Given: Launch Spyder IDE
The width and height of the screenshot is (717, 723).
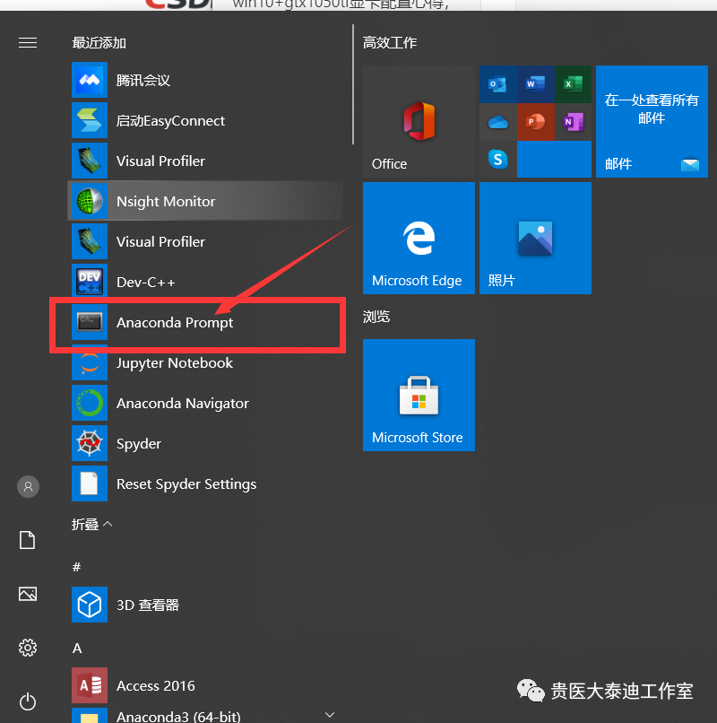Looking at the screenshot, I should point(206,443).
